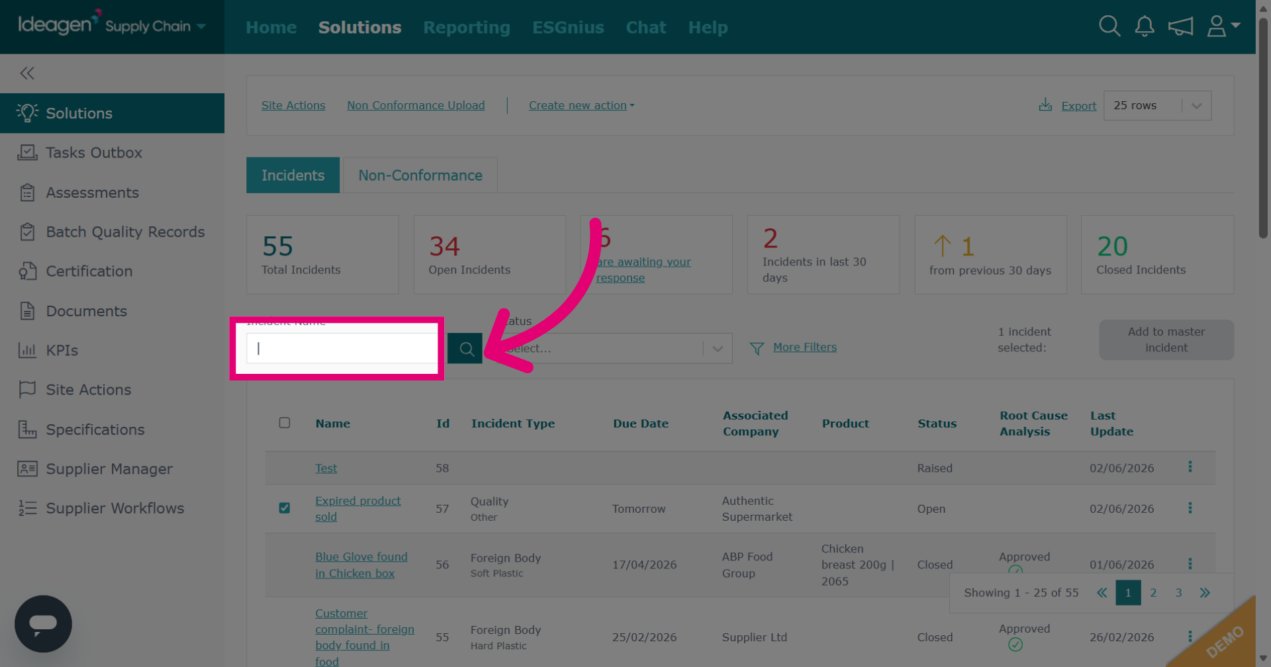
Task: Open the chat bubble widget
Action: click(43, 624)
